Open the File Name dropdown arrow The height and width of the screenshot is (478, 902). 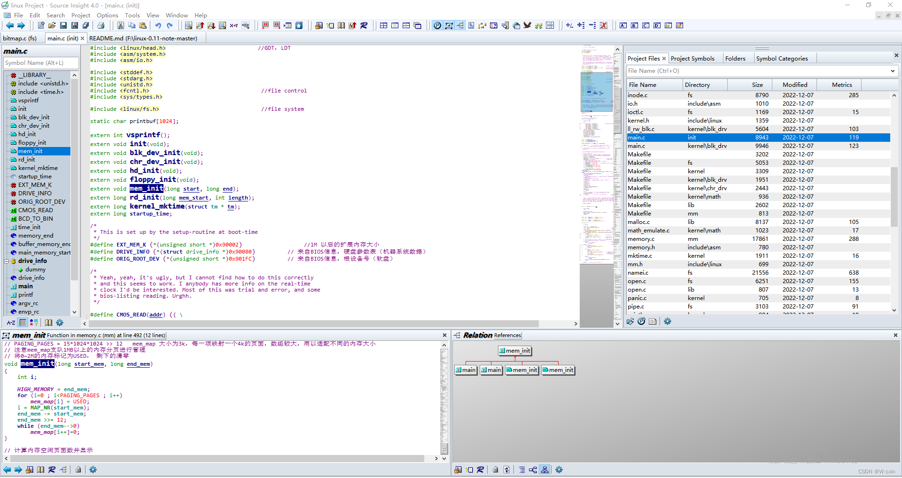pyautogui.click(x=893, y=71)
